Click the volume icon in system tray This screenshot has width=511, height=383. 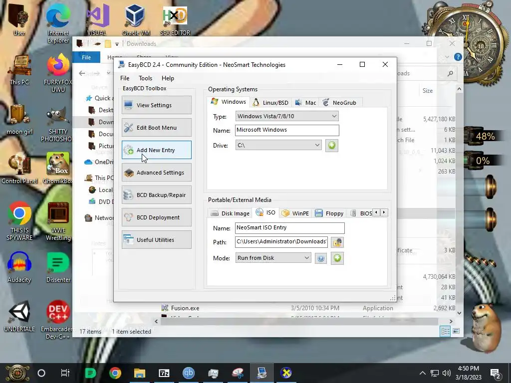click(x=447, y=373)
